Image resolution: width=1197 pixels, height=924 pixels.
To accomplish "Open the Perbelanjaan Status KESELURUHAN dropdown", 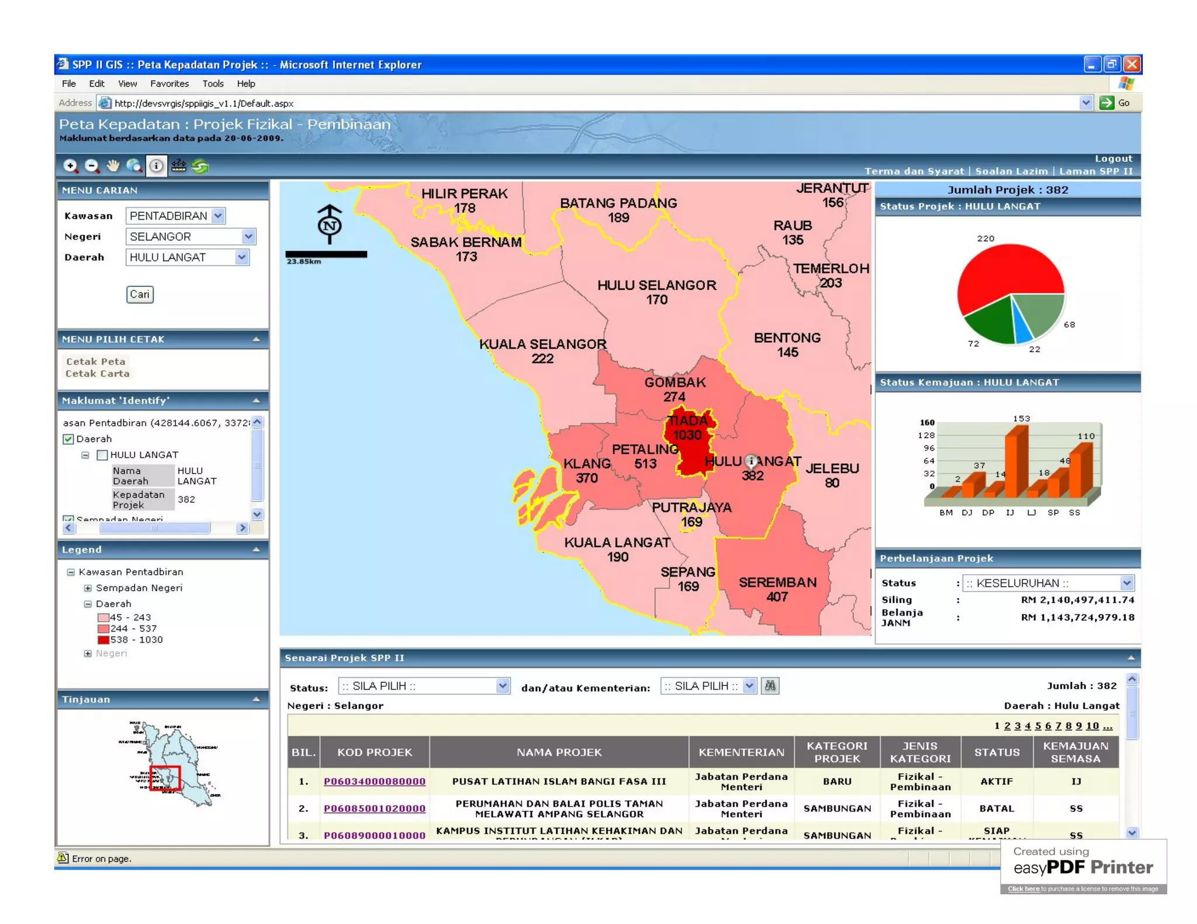I will (1126, 583).
